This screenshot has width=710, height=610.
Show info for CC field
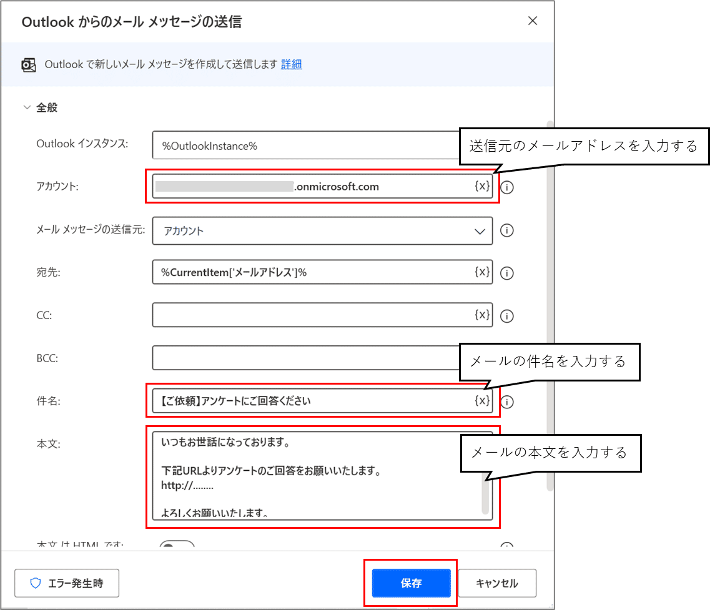point(506,316)
